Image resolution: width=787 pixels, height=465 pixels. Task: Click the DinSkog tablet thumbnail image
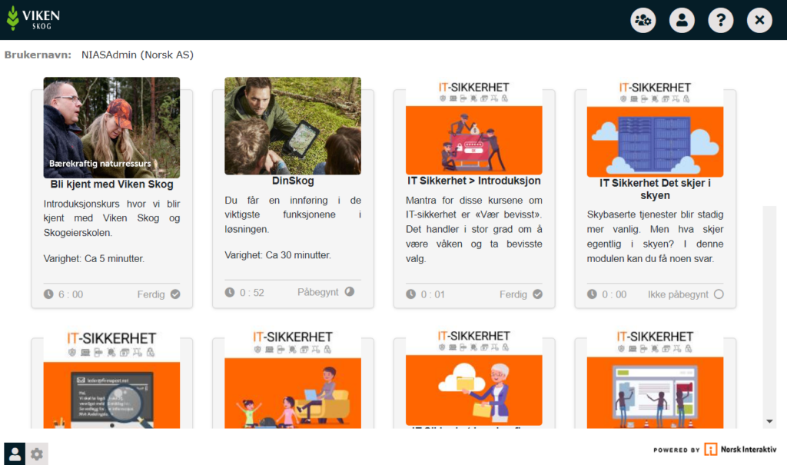(293, 126)
